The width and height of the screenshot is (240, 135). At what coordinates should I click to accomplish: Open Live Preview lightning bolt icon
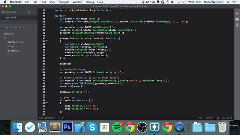[x=237, y=13]
